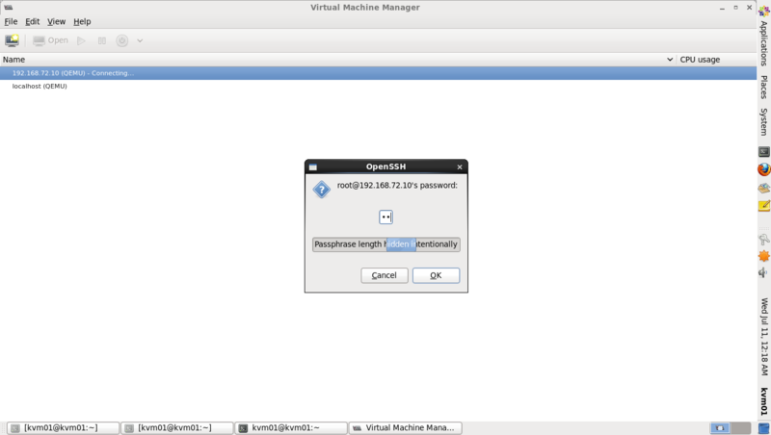Launch Firefox from the side panel
The width and height of the screenshot is (771, 435).
[764, 169]
